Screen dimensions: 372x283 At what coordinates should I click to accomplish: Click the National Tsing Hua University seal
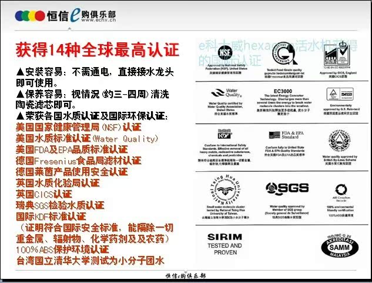pyautogui.click(x=226, y=190)
